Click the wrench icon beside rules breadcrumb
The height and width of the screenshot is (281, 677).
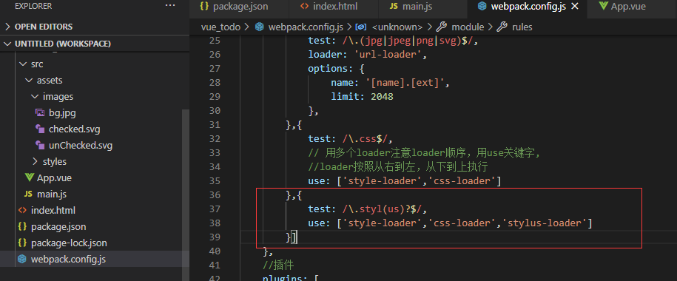[502, 27]
